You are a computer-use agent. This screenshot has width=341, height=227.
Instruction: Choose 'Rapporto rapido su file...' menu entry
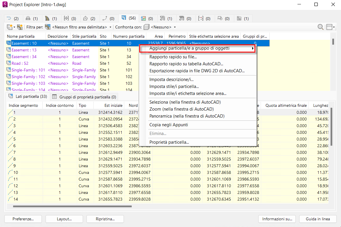173,57
